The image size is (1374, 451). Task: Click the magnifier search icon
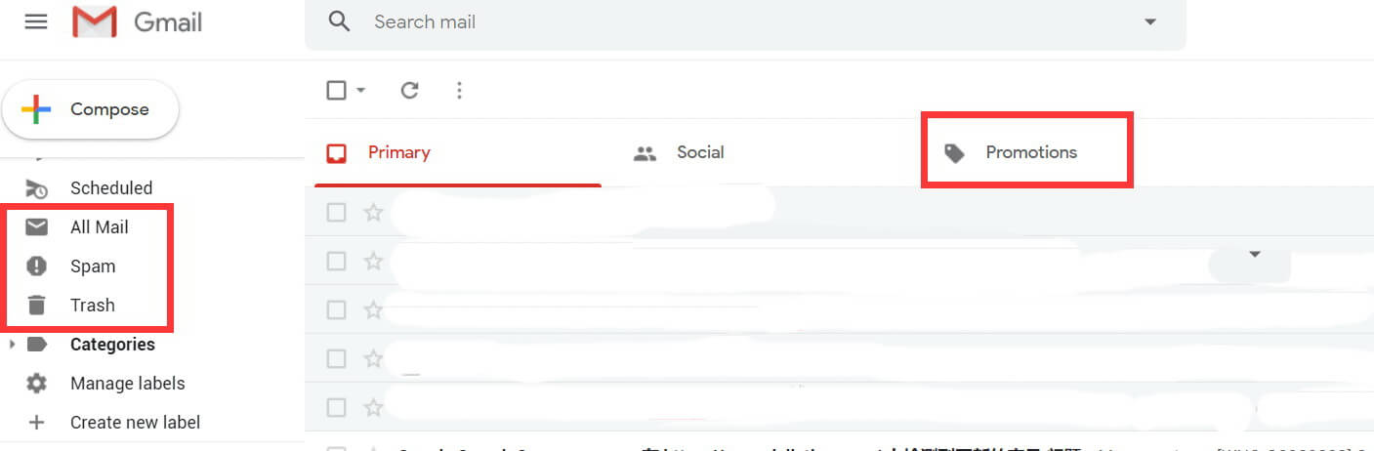pos(339,20)
